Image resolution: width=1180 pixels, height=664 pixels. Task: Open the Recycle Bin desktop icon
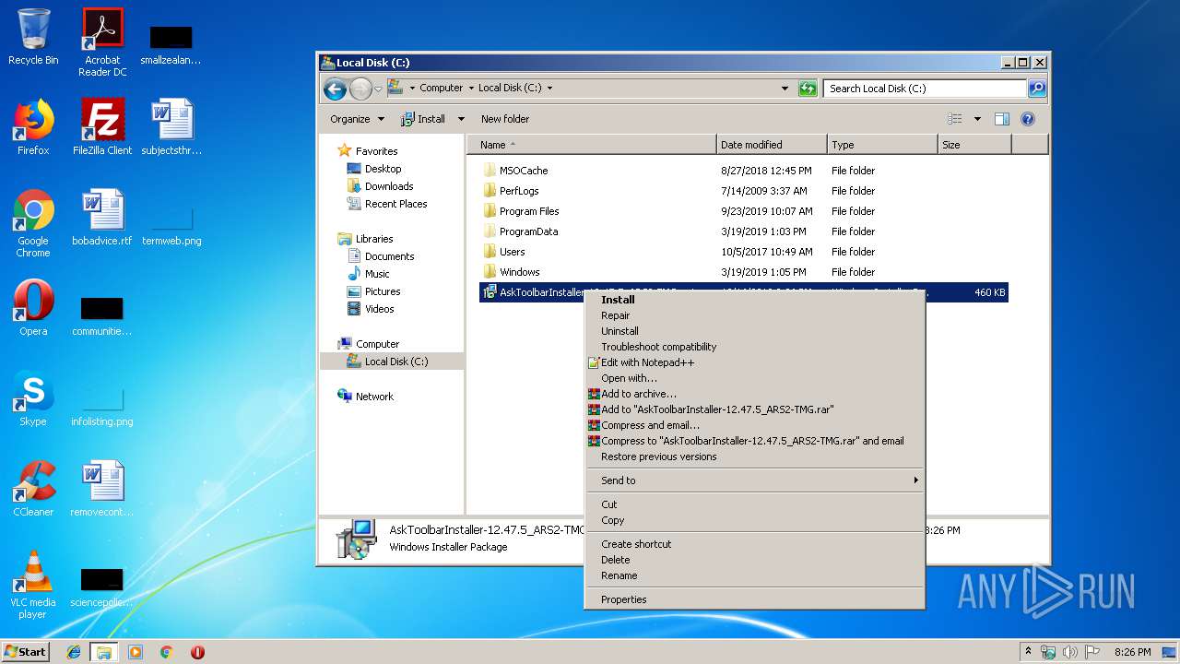coord(33,37)
